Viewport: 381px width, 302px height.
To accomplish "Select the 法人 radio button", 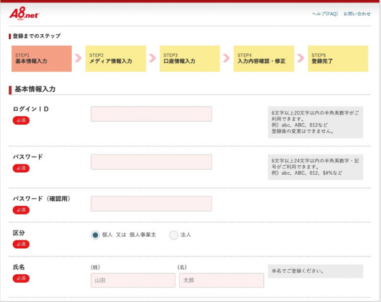I will pyautogui.click(x=174, y=235).
